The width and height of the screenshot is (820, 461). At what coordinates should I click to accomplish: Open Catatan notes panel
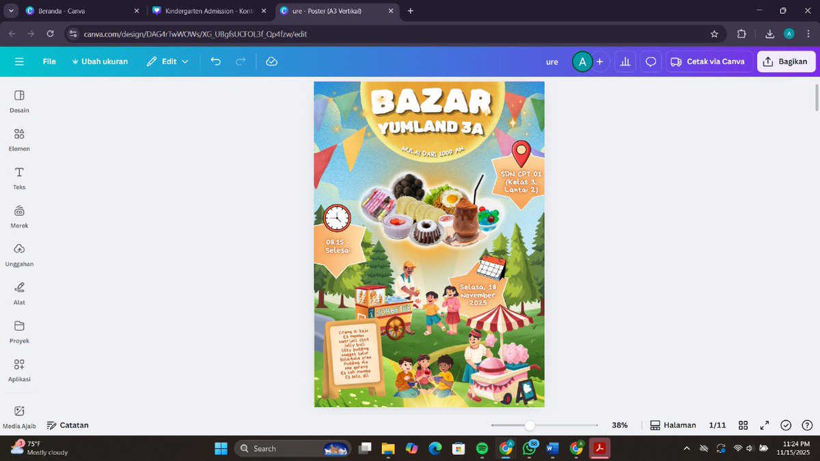pos(68,425)
